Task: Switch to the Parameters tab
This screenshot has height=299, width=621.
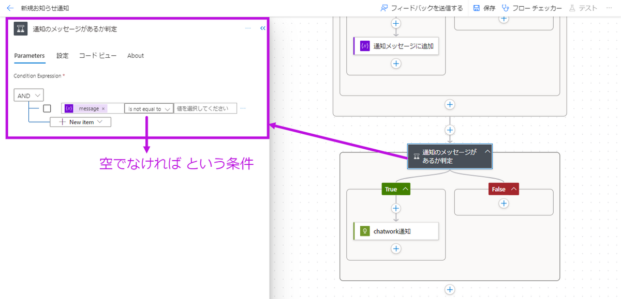Action: coord(29,56)
